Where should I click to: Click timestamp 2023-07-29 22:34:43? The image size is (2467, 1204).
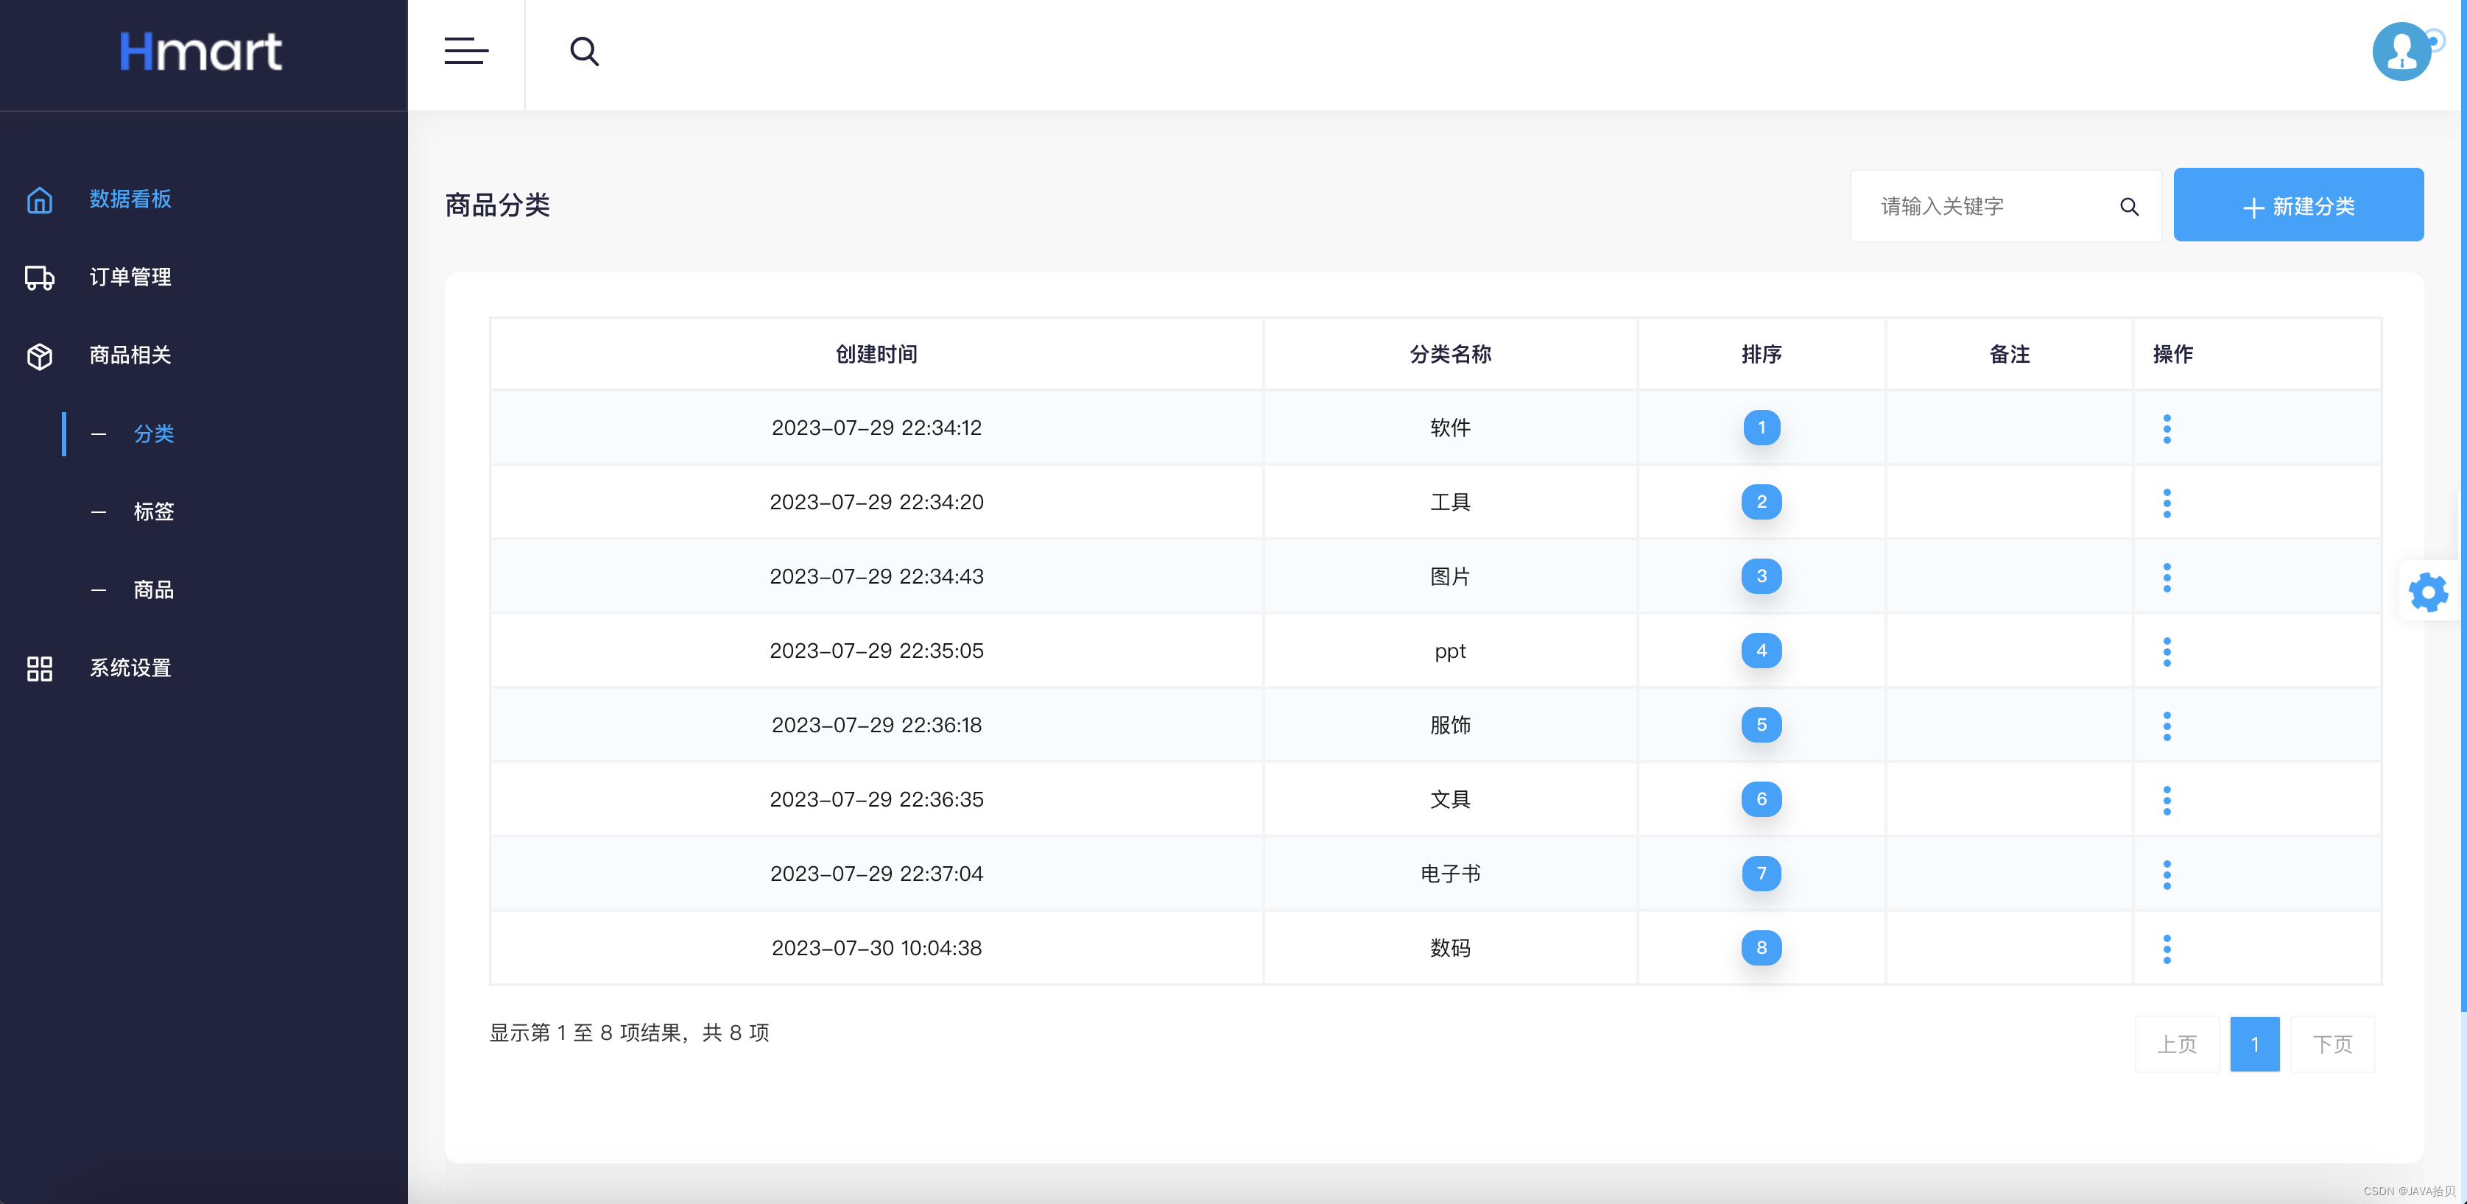tap(876, 576)
